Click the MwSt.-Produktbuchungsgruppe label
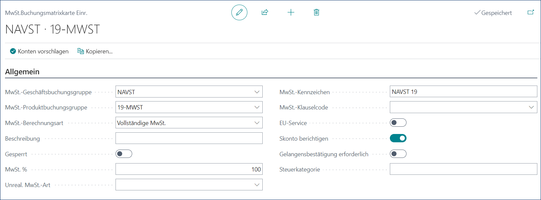541x200 pixels. (46, 107)
